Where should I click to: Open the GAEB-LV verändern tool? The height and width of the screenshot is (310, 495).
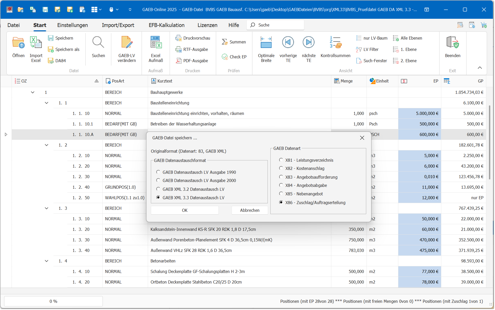126,43
